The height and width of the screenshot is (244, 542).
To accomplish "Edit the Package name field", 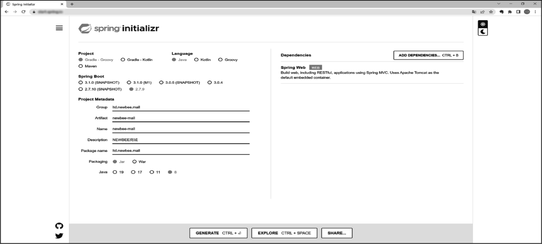I will point(181,151).
